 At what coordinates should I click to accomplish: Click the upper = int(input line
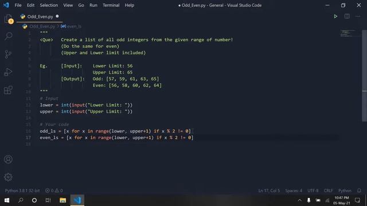[86, 112]
